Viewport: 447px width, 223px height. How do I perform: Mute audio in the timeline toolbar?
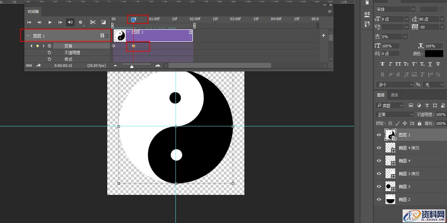pos(70,22)
